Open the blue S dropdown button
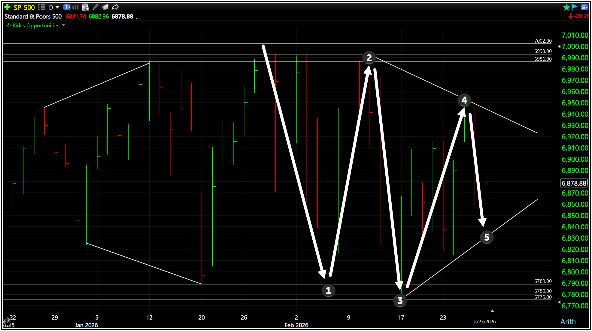Viewport: 592px width, 331px height. coord(584,7)
